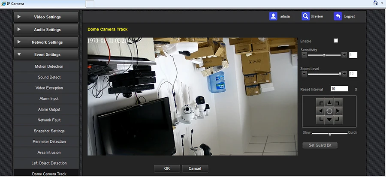Open Left Object Detection page
386x177 pixels.
tap(46, 163)
